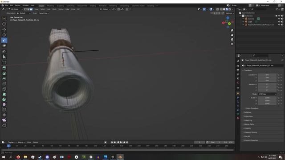
Task: Select the Bevel tool
Action: coord(4,79)
